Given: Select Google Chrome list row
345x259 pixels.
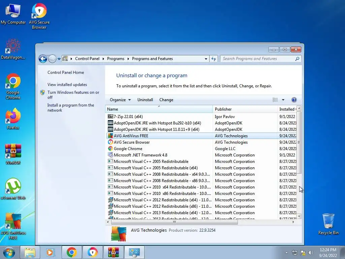Looking at the screenshot, I should (201, 148).
